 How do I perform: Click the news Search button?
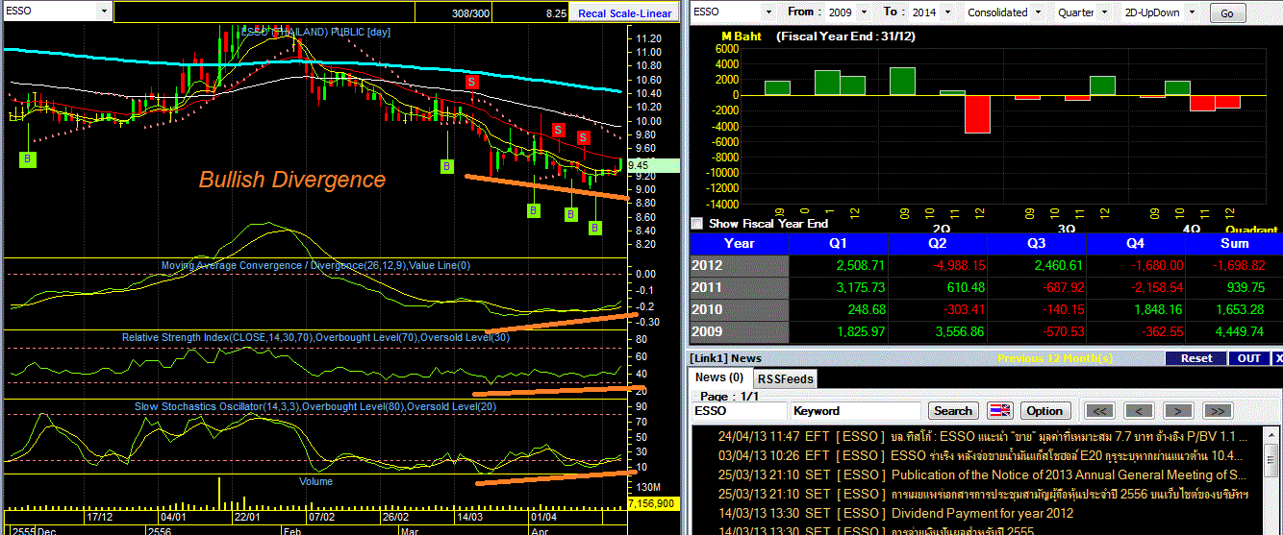952,410
